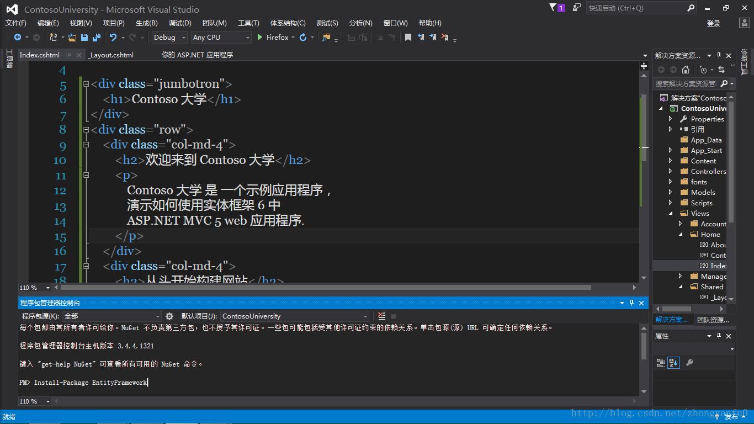Expand the Controllers folder node
This screenshot has height=424, width=754.
(670, 172)
